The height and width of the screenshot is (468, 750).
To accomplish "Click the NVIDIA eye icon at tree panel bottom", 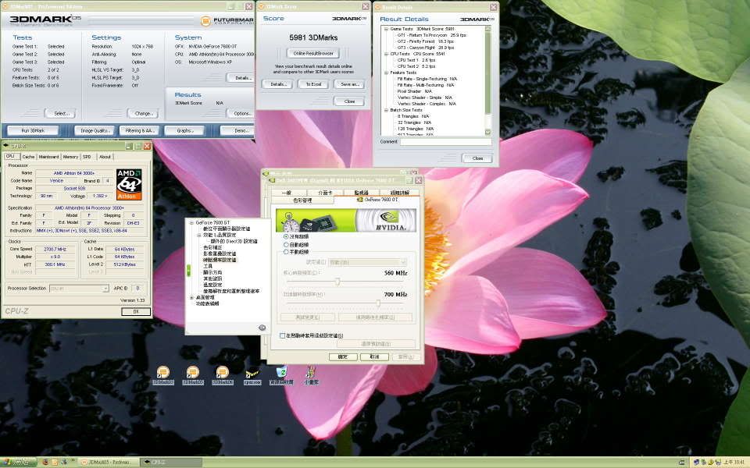I will pyautogui.click(x=261, y=327).
